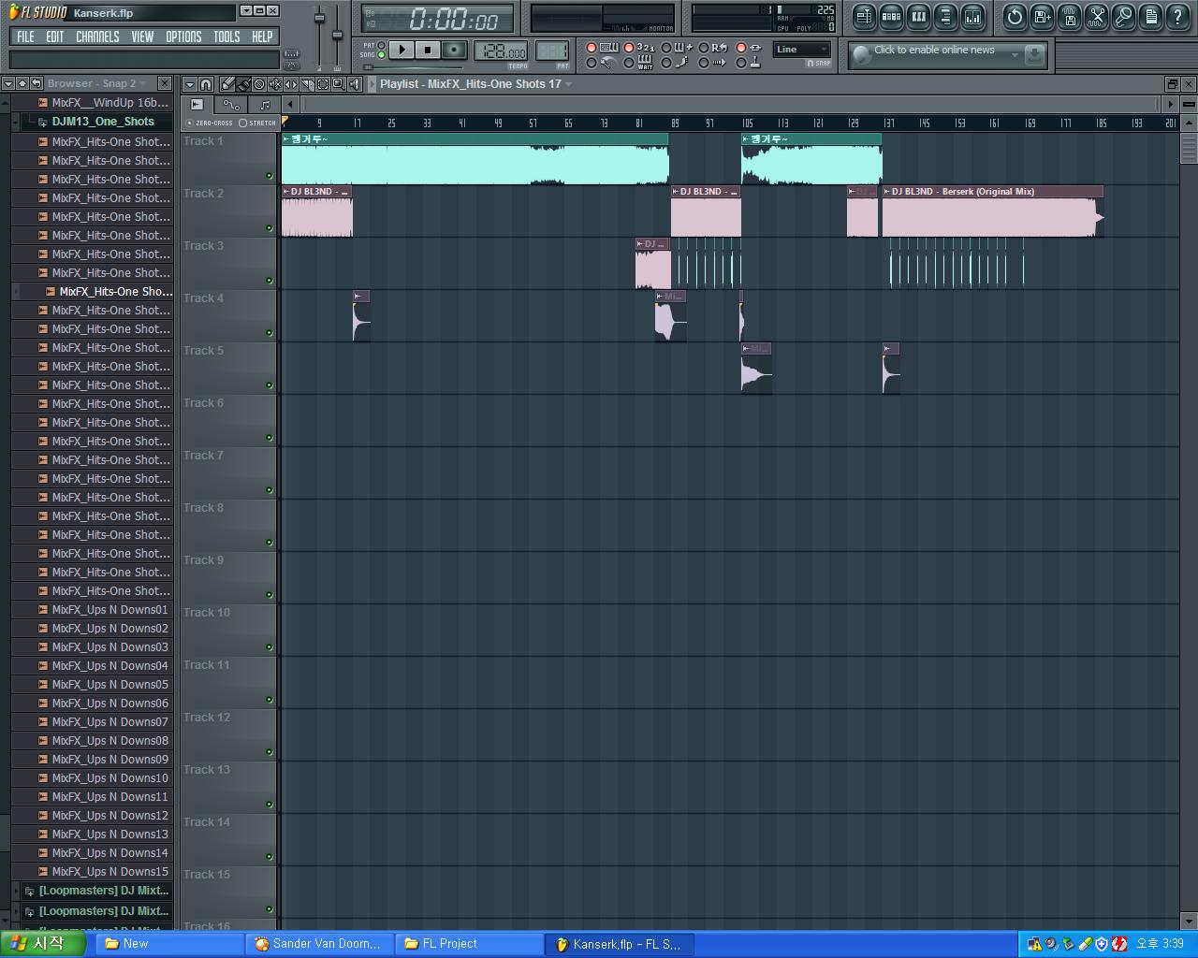Switch to Sander Van Doorn taskbar window
Image resolution: width=1198 pixels, height=958 pixels.
pyautogui.click(x=318, y=944)
